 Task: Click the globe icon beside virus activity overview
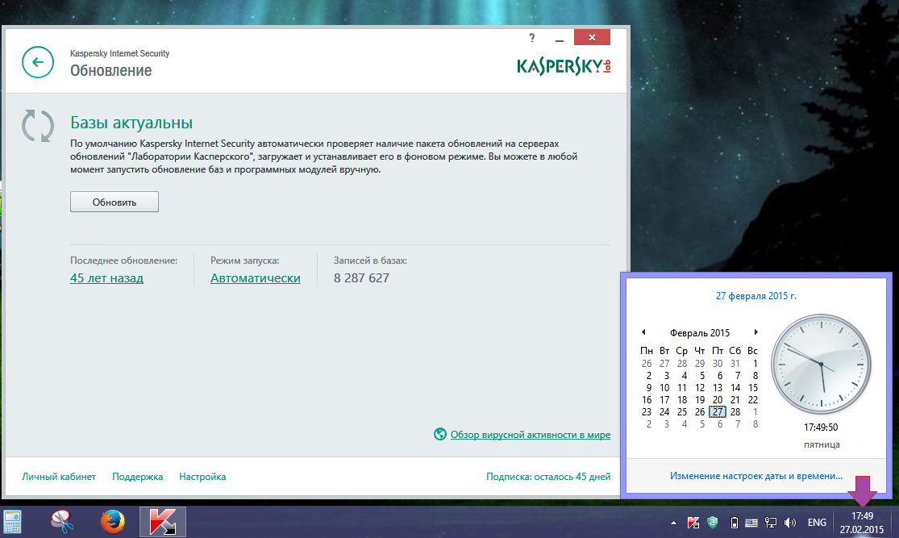pyautogui.click(x=439, y=434)
